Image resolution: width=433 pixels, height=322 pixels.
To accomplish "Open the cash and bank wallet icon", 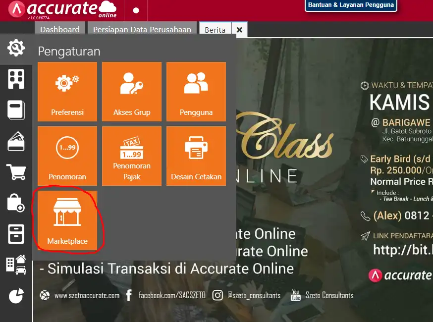I will coord(16,141).
